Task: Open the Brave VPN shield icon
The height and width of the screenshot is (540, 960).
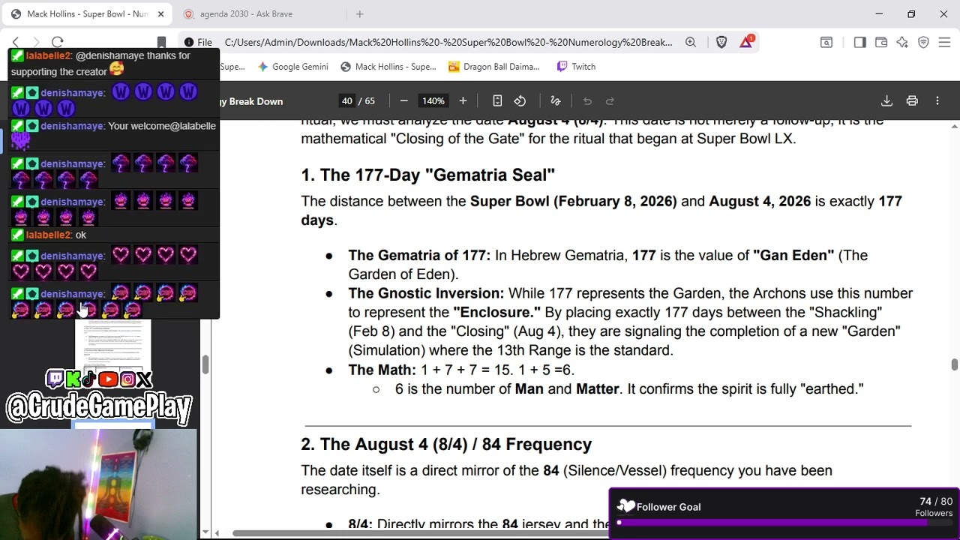Action: tap(923, 42)
